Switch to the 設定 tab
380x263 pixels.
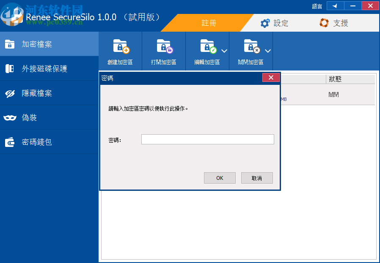click(274, 23)
